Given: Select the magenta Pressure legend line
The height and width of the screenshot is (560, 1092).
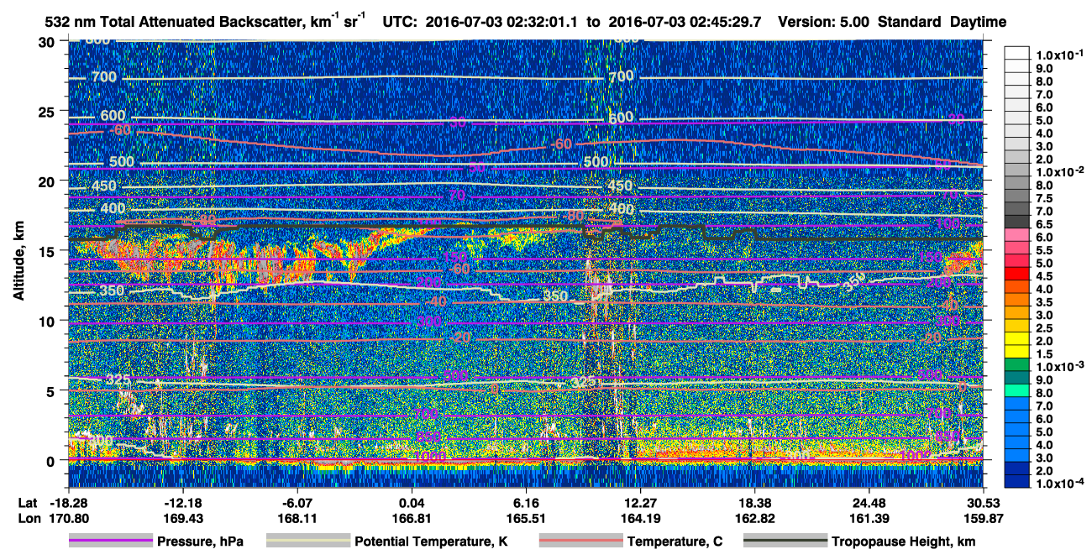Looking at the screenshot, I should coord(110,542).
